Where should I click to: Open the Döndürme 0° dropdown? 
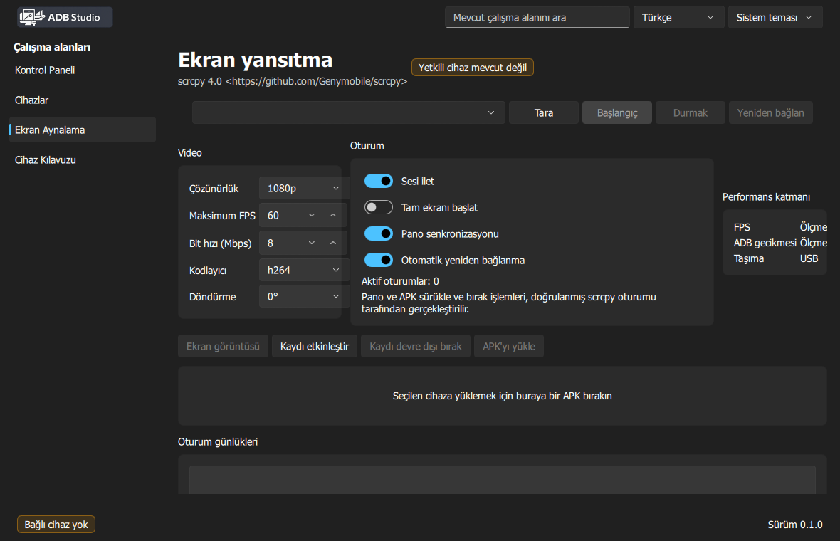pos(303,297)
